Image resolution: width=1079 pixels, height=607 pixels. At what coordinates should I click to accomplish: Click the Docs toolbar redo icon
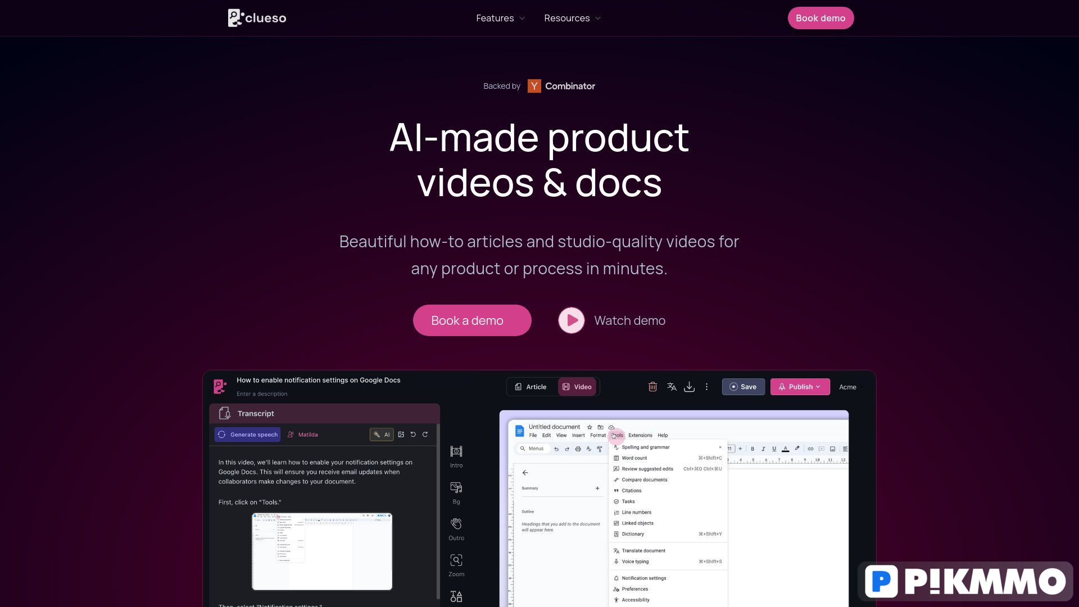point(567,449)
